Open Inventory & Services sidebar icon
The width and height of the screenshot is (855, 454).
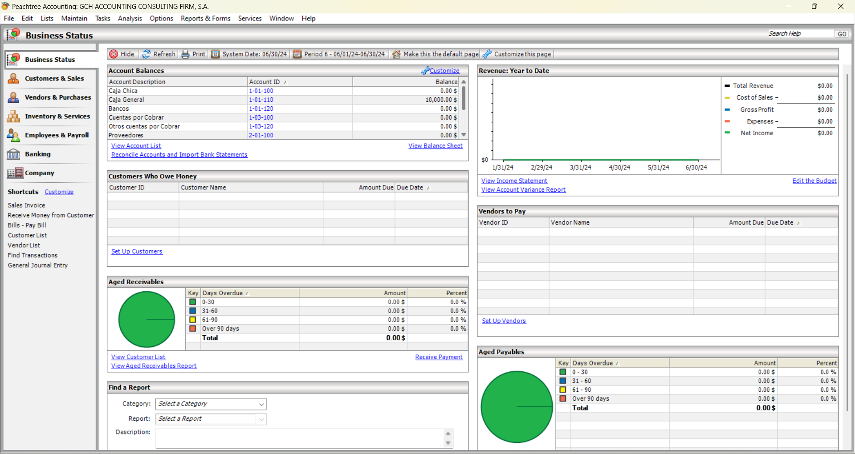[13, 117]
